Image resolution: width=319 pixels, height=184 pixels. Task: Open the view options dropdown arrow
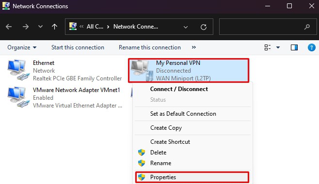point(278,47)
